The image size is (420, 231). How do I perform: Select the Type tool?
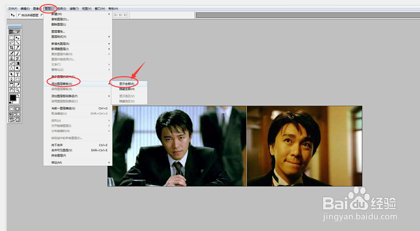tap(18, 74)
